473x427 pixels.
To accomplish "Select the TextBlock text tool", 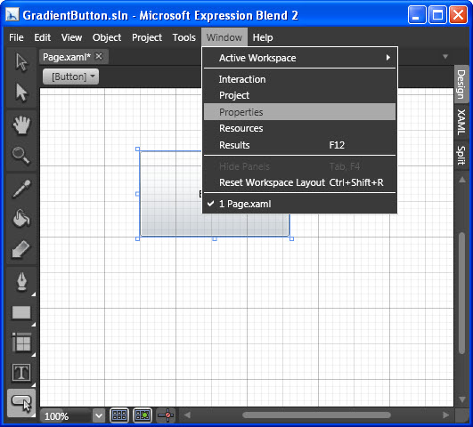I will point(21,373).
